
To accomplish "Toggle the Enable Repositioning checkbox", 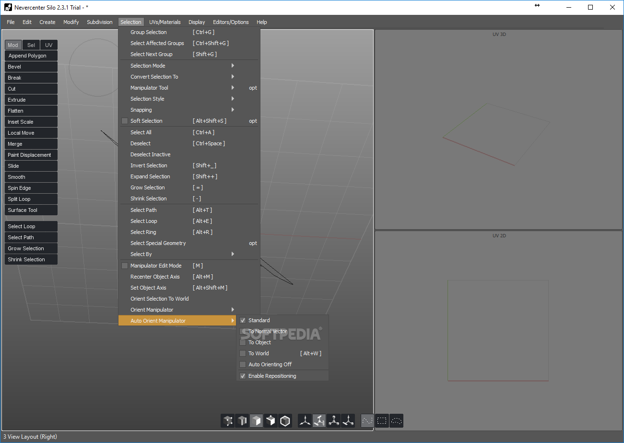I will coord(243,376).
